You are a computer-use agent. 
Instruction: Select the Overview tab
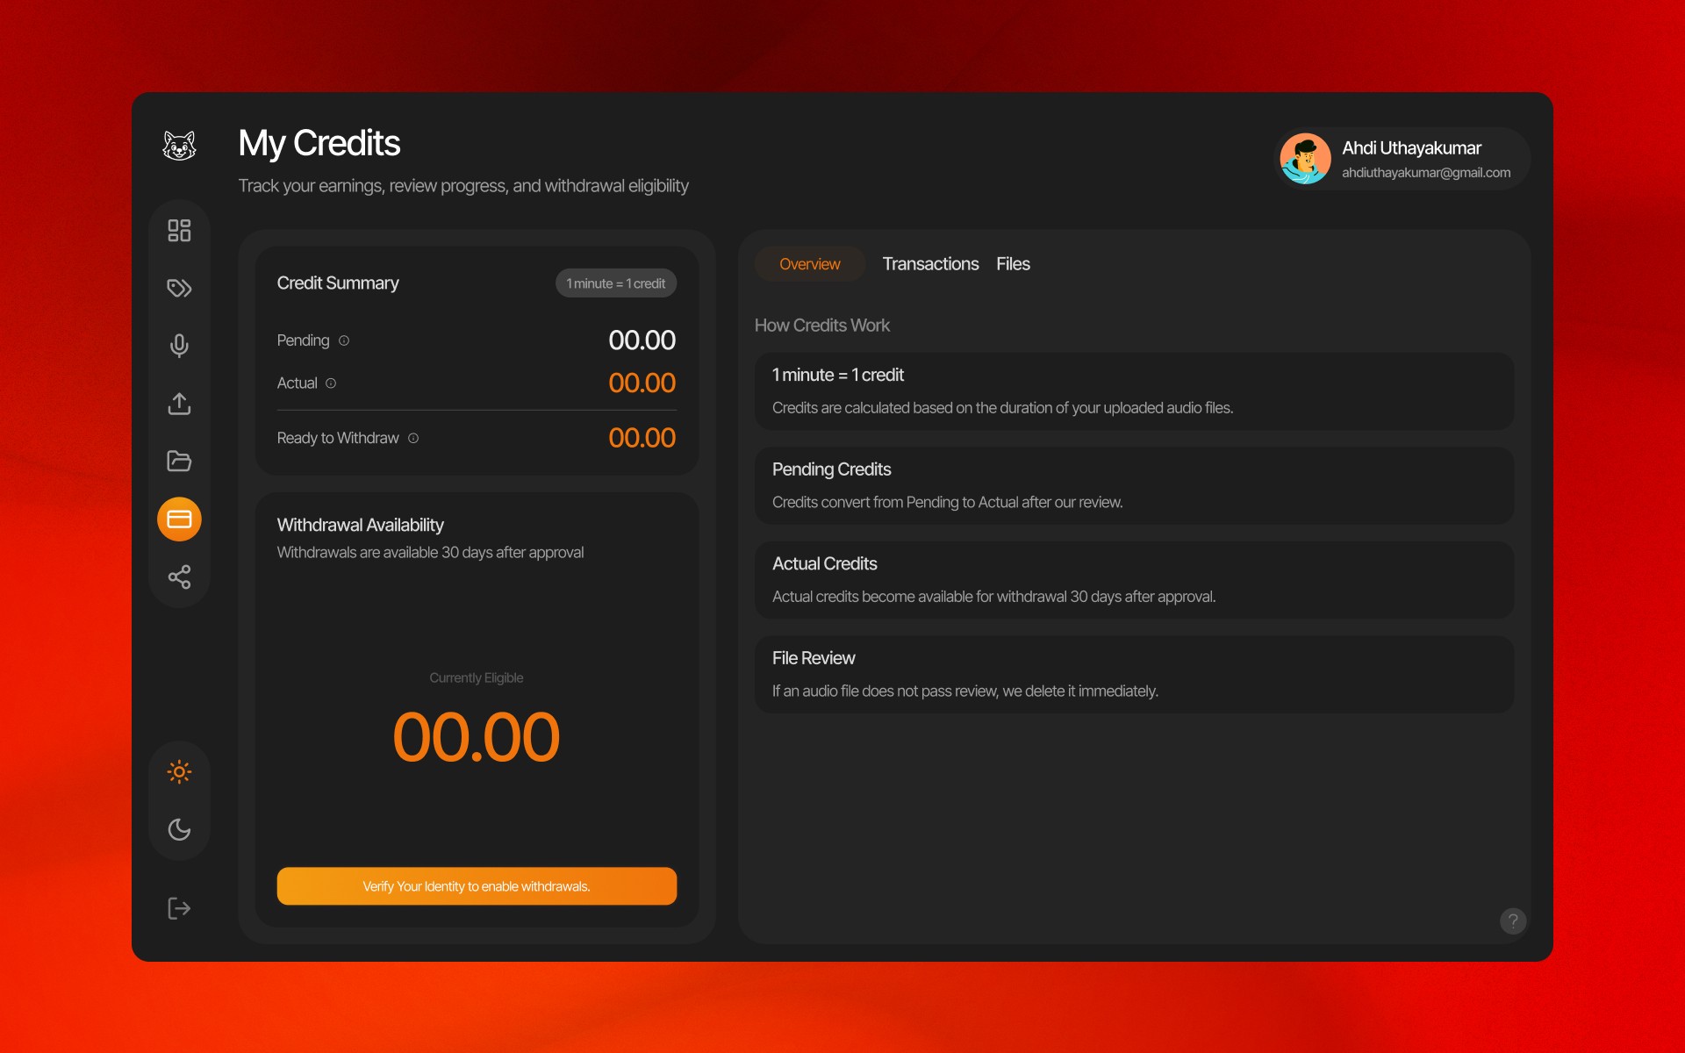click(x=809, y=264)
